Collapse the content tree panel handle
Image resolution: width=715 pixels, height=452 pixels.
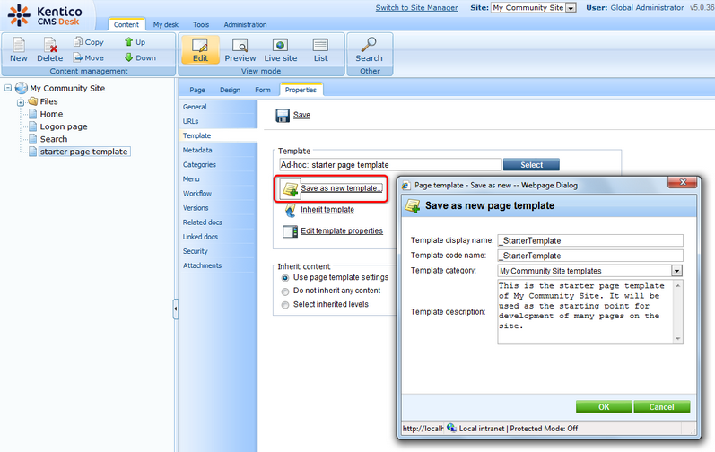pos(176,309)
